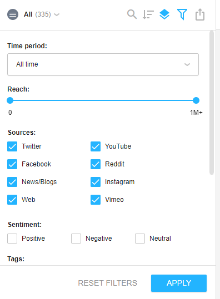Open the hamburger menu icon
220x299 pixels.
pos(13,14)
